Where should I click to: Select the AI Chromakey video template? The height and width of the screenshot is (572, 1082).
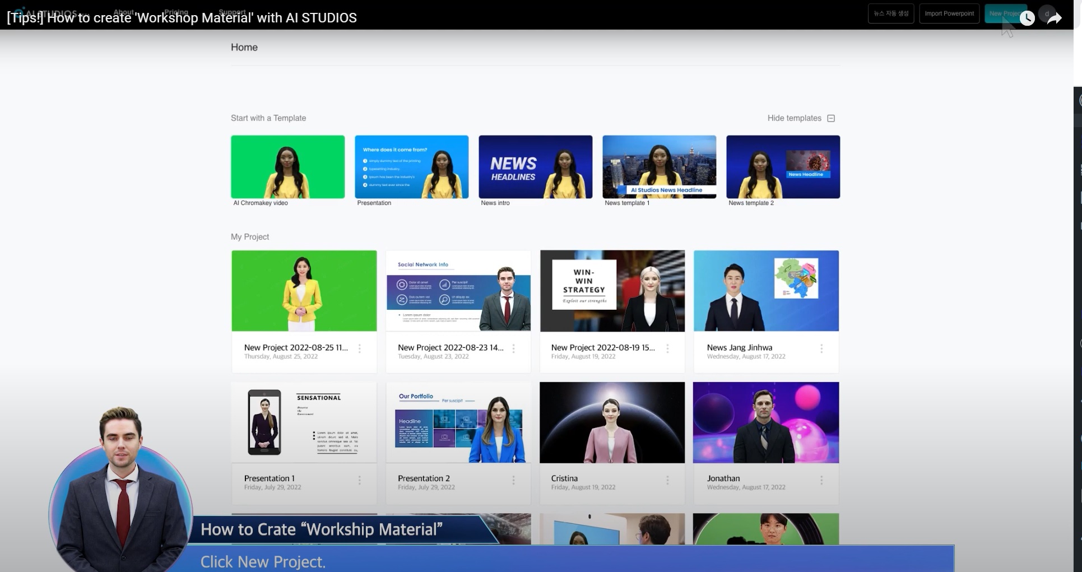click(x=288, y=167)
